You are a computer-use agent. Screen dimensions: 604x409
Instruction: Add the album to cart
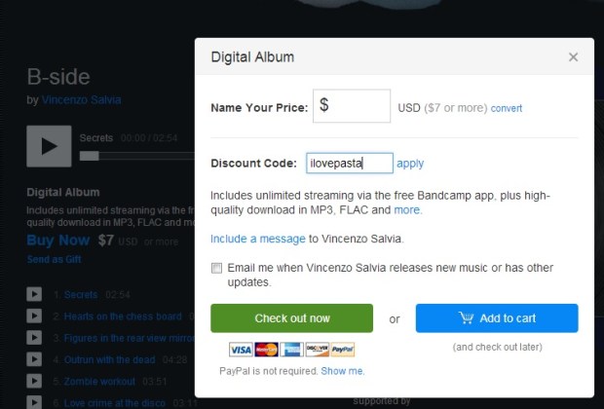[497, 318]
